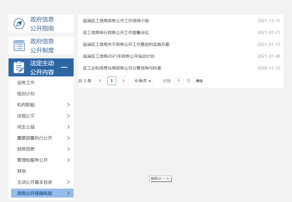
Task: Collapse 法定主动公开内容 using the minus icon
Action: click(x=64, y=67)
